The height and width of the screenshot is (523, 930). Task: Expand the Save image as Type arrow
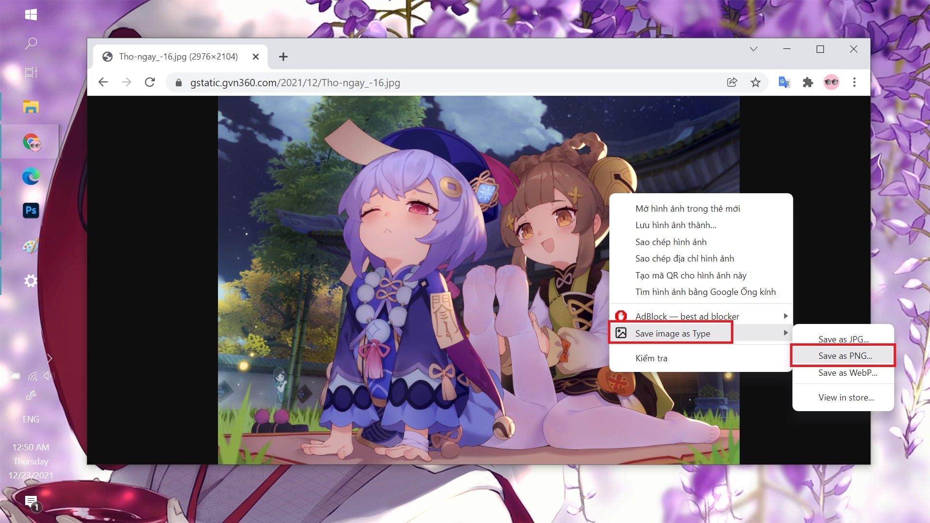785,333
